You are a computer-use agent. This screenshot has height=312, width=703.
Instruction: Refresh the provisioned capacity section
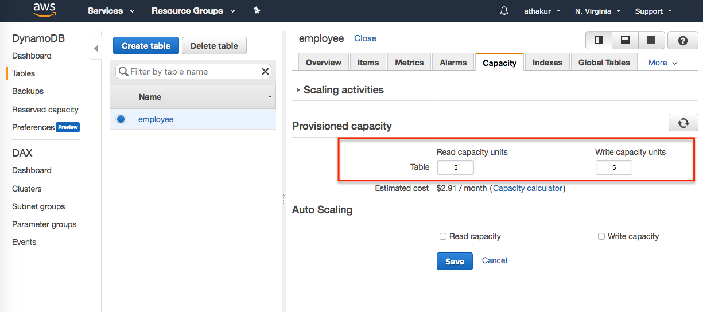pos(683,123)
